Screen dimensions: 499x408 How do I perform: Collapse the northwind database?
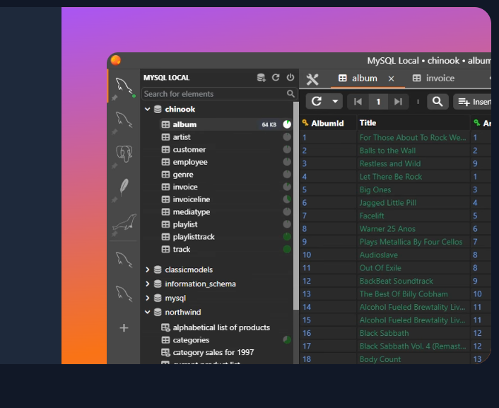pyautogui.click(x=147, y=312)
